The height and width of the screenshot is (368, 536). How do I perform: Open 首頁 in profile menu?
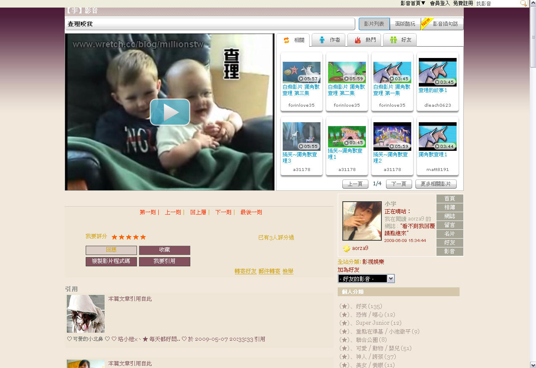(450, 199)
